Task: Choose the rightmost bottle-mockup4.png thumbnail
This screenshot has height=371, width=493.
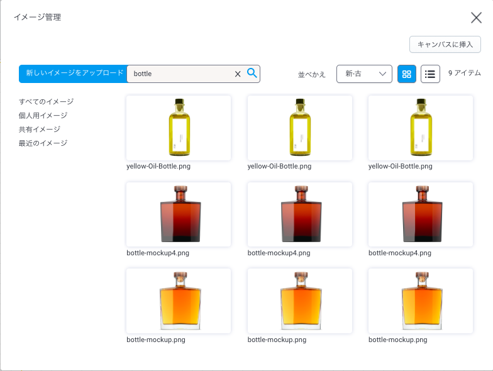Action: pos(420,214)
